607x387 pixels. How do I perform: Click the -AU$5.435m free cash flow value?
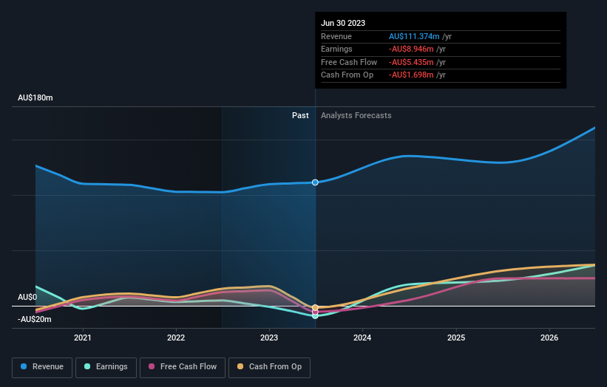411,62
